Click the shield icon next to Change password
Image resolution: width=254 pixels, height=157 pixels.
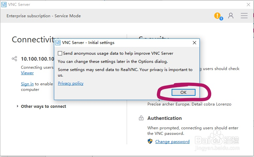pos(150,141)
